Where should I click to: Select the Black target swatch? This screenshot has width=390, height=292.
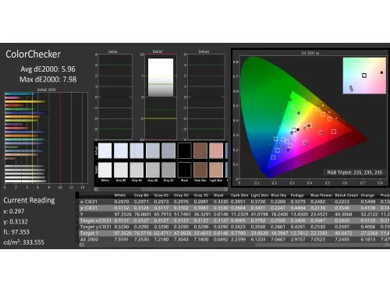click(185, 170)
